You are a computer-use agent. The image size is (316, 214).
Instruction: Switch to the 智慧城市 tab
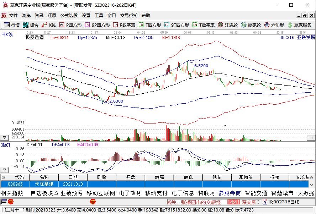(282, 193)
